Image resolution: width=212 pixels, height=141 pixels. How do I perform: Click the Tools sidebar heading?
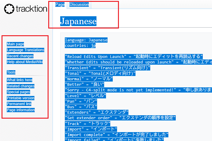(11, 72)
